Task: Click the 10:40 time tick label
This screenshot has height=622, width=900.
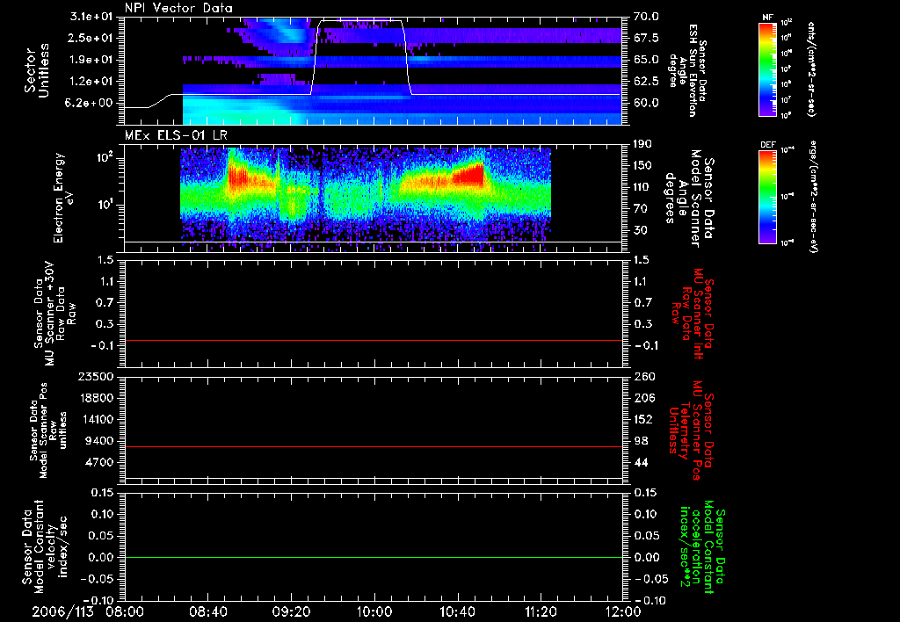Action: tap(457, 611)
